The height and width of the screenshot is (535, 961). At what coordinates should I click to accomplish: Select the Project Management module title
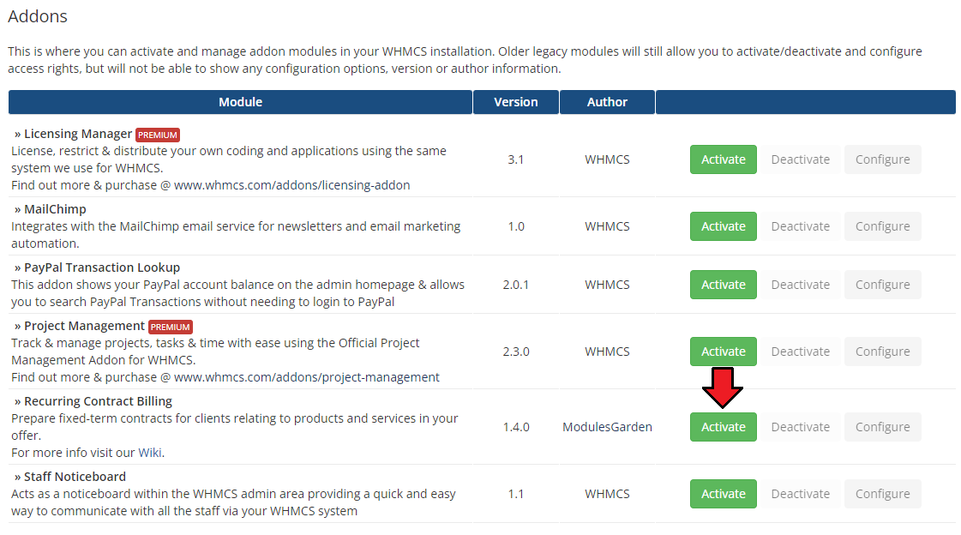coord(85,326)
